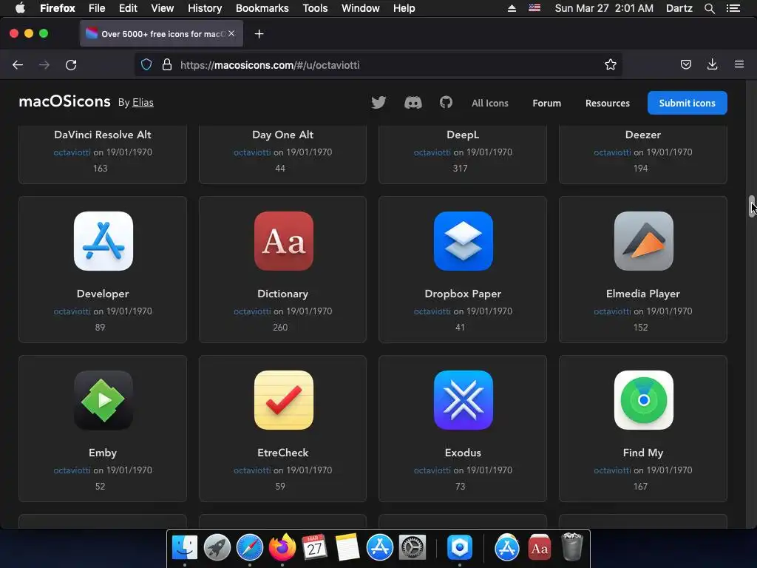Open a new tab with plus button
Viewport: 757px width, 568px height.
(x=259, y=34)
